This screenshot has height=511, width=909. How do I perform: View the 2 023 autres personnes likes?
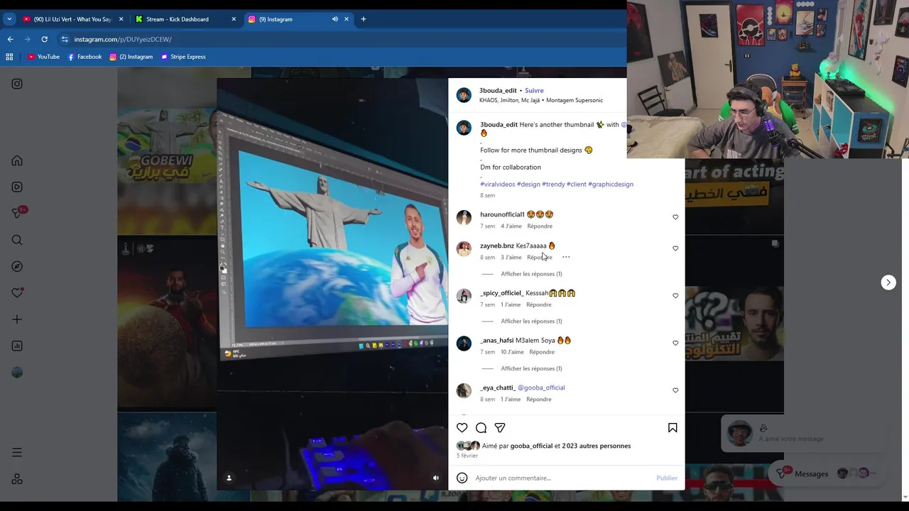[x=597, y=446]
